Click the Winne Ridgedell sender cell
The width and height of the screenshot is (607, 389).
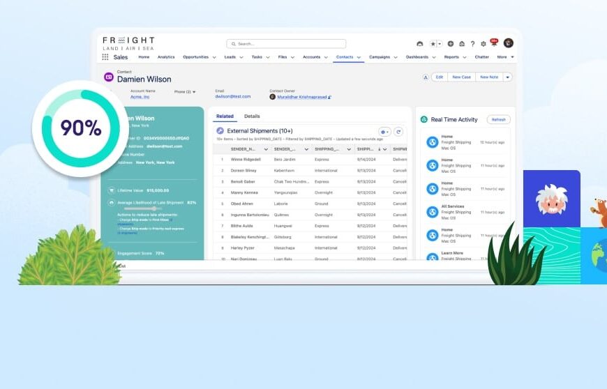coord(246,160)
